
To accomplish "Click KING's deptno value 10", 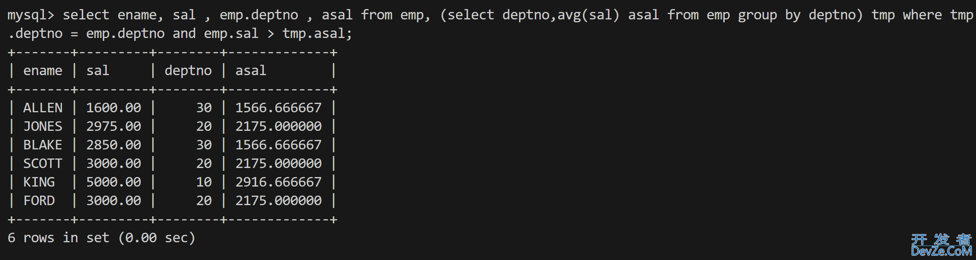I will click(x=204, y=182).
